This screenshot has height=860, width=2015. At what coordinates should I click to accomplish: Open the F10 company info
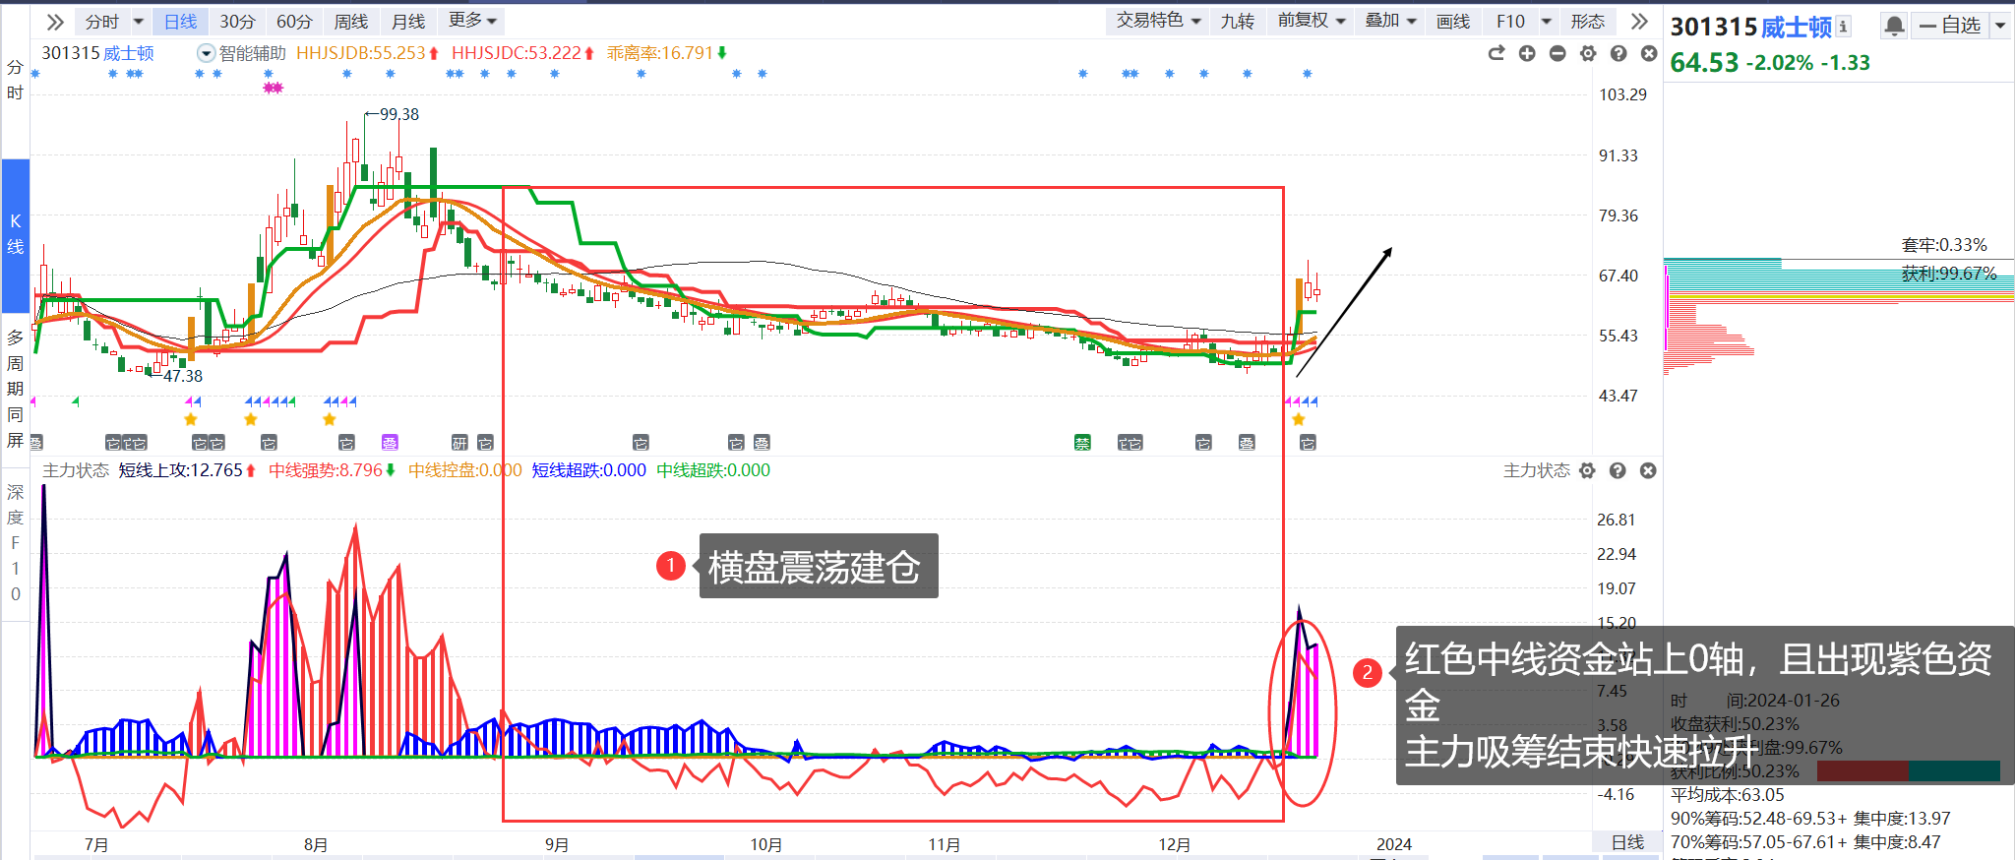pos(1510,21)
